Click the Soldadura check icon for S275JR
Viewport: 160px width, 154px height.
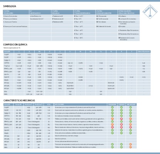pos(112,110)
